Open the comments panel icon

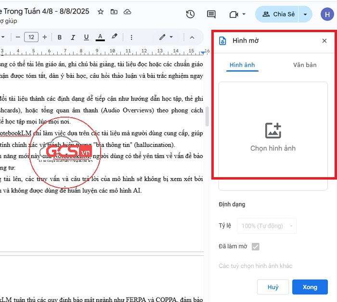(211, 14)
